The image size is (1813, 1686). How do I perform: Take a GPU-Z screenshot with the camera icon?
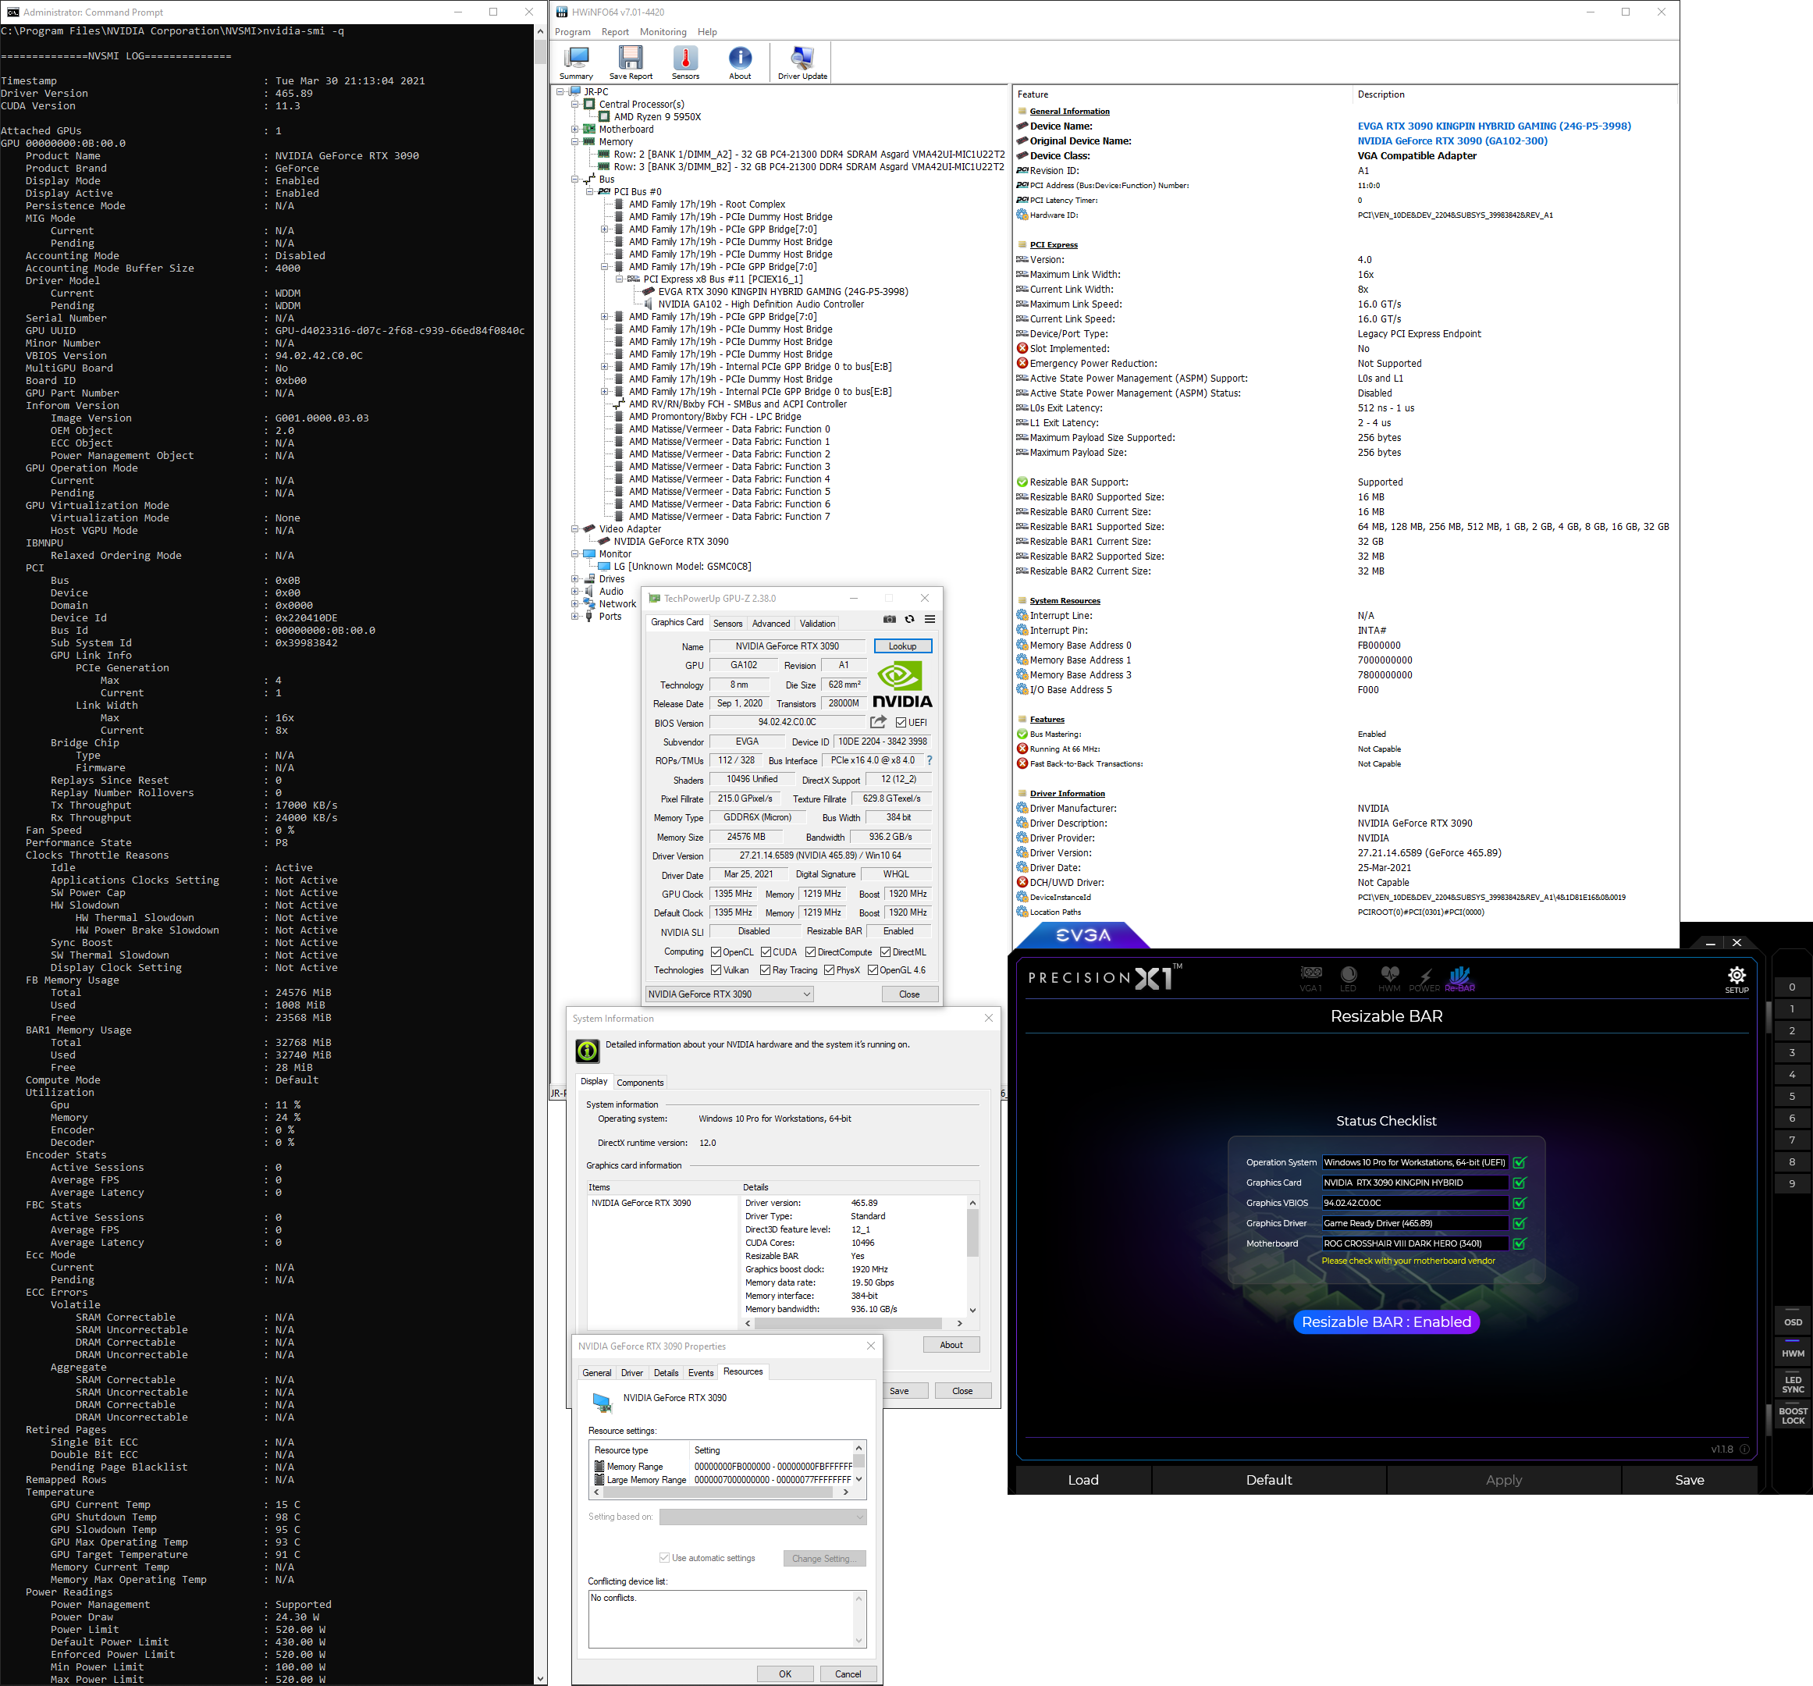coord(889,619)
